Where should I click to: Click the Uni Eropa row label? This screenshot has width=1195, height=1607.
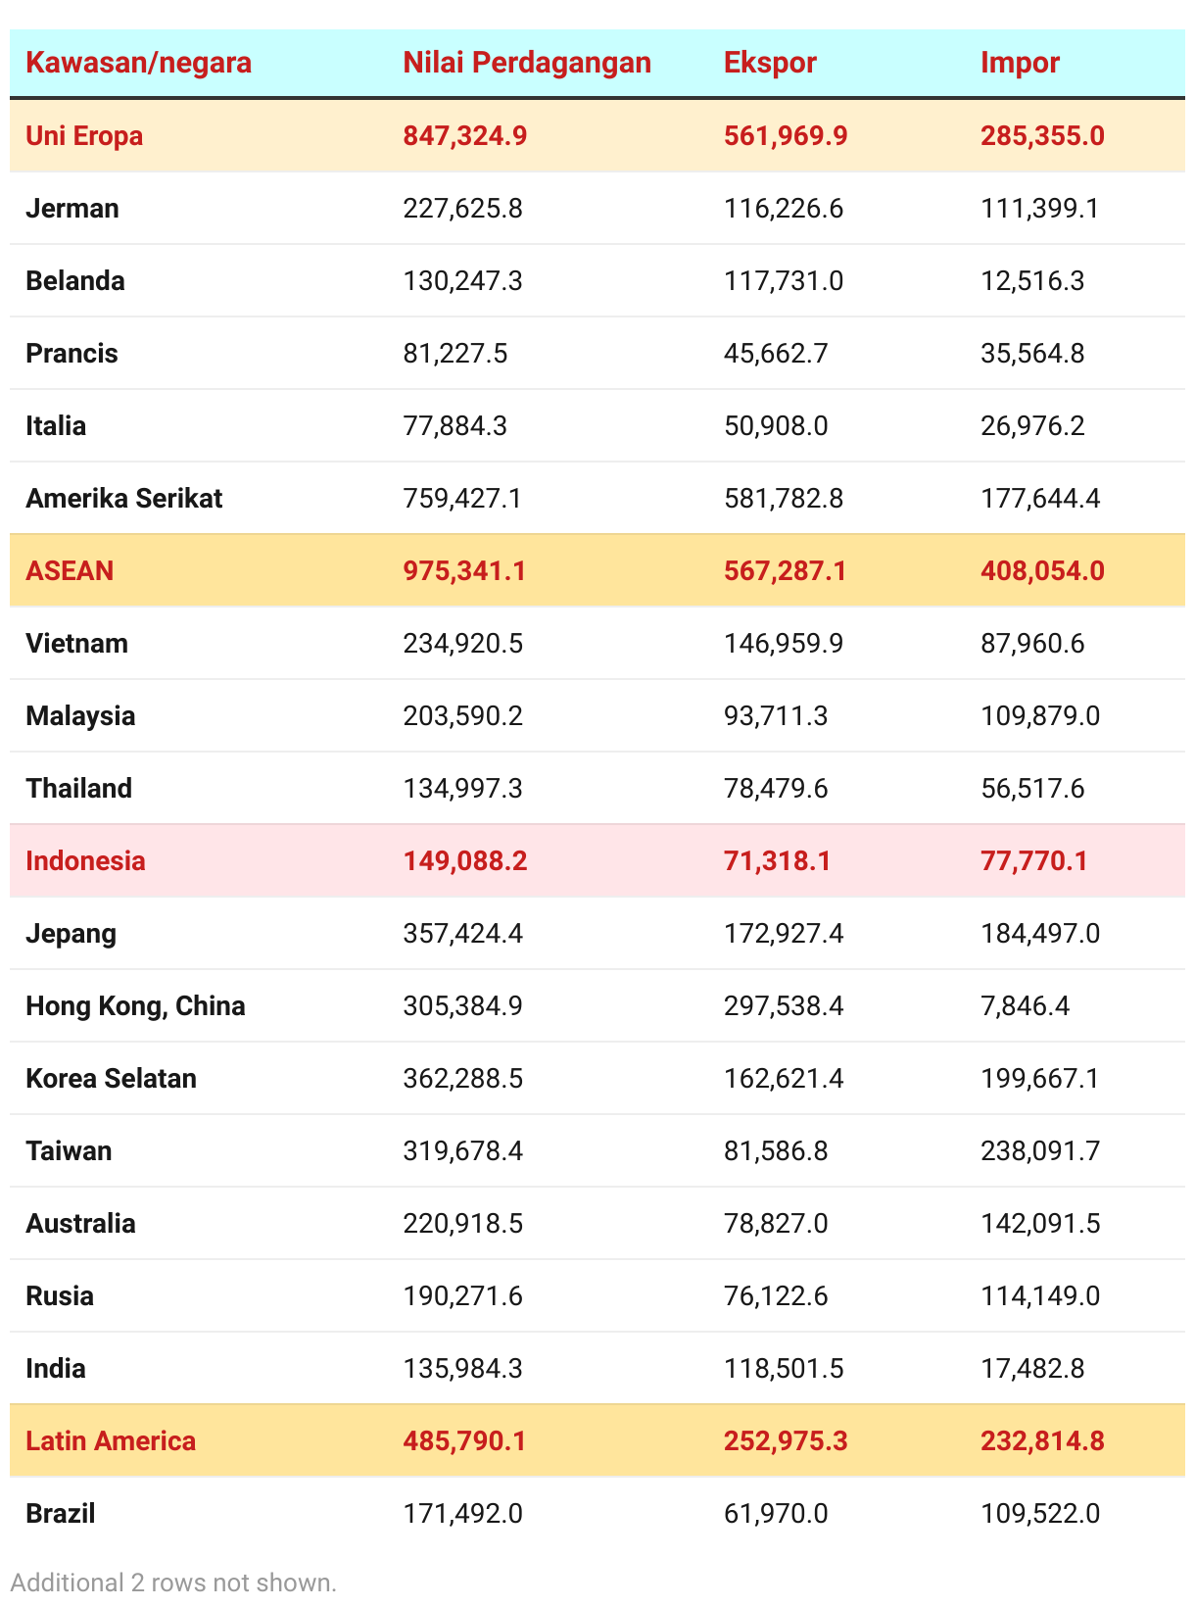point(84,135)
